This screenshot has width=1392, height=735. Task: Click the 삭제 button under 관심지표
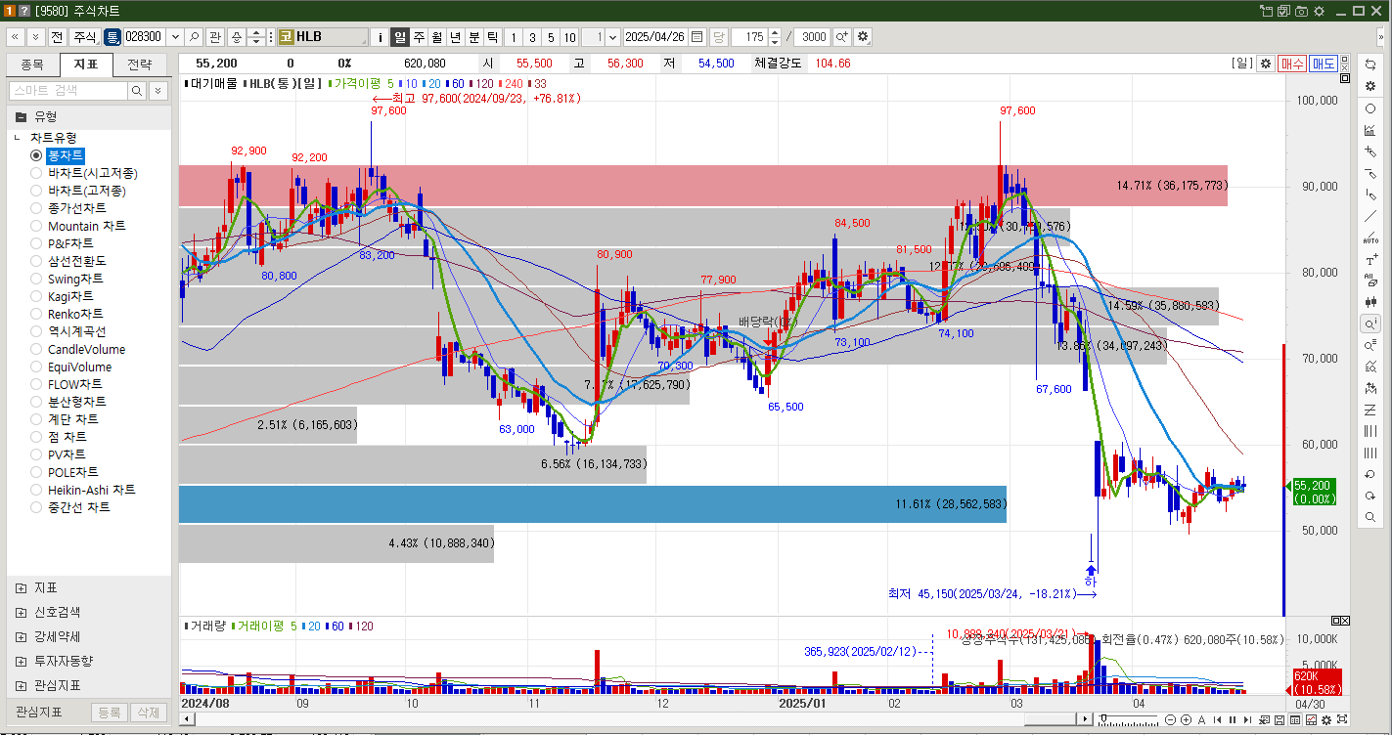[x=148, y=713]
